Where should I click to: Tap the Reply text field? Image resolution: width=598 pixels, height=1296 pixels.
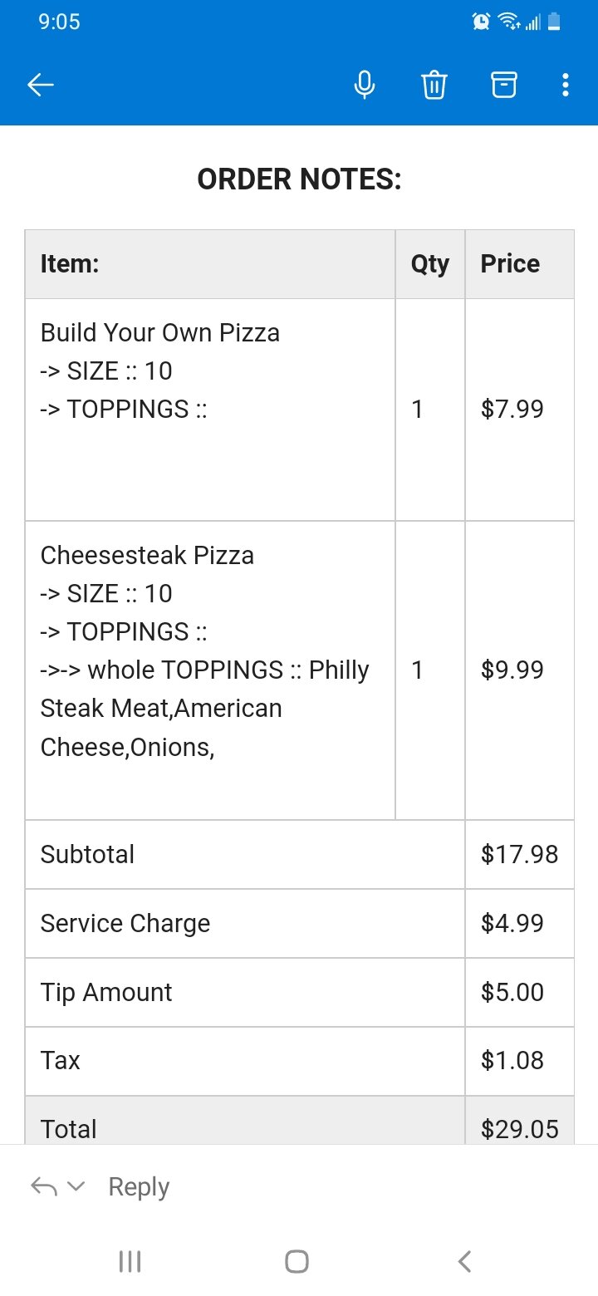(139, 1187)
